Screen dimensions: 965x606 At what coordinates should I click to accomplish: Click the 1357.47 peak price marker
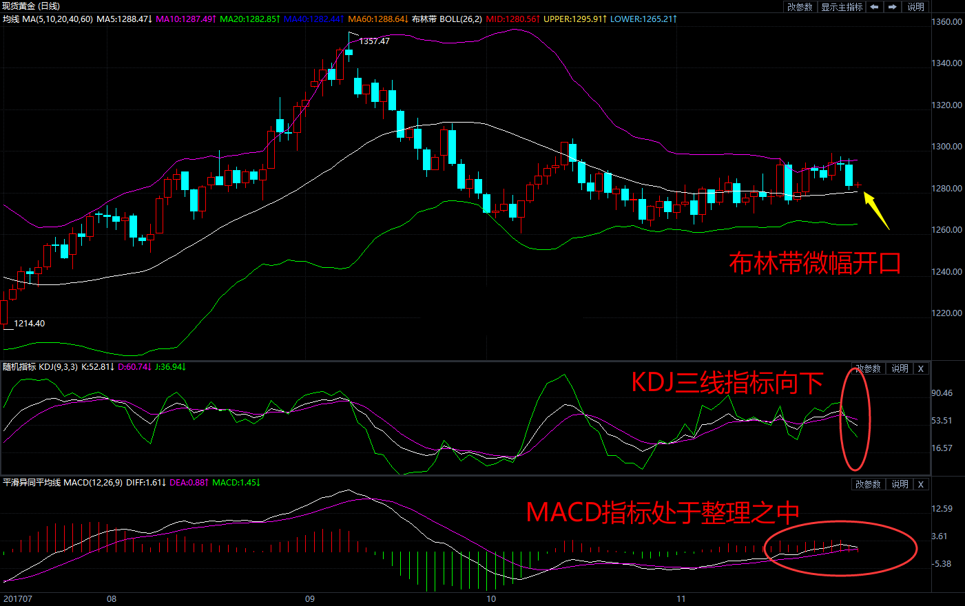pos(374,41)
